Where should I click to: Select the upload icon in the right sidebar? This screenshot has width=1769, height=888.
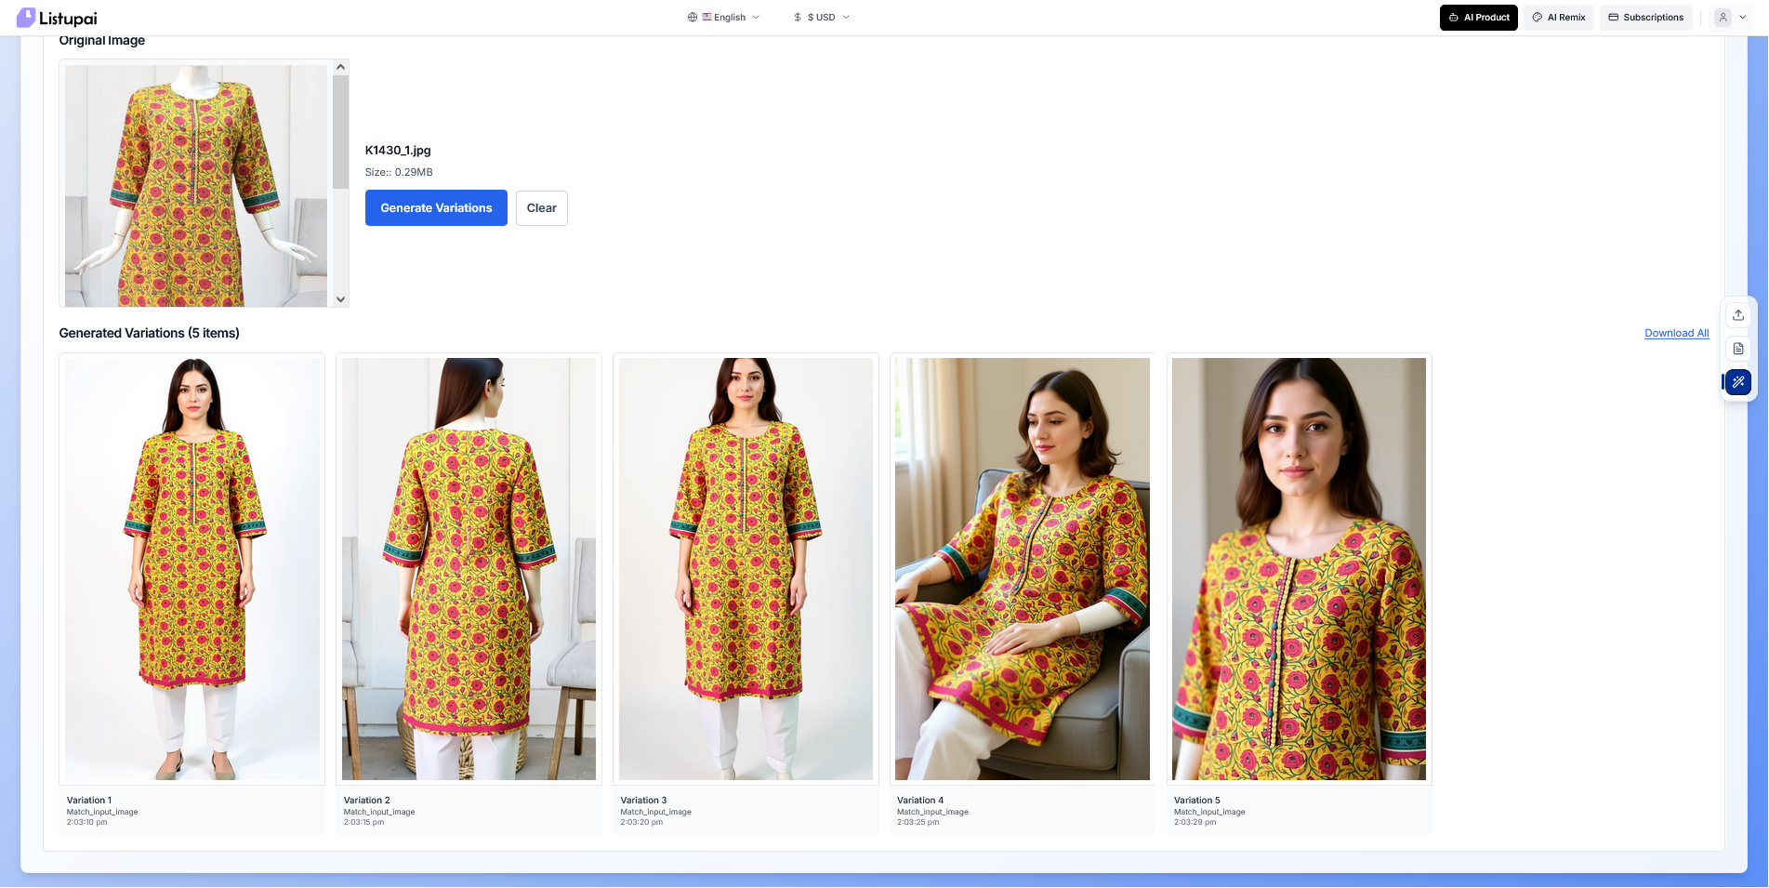pyautogui.click(x=1737, y=314)
